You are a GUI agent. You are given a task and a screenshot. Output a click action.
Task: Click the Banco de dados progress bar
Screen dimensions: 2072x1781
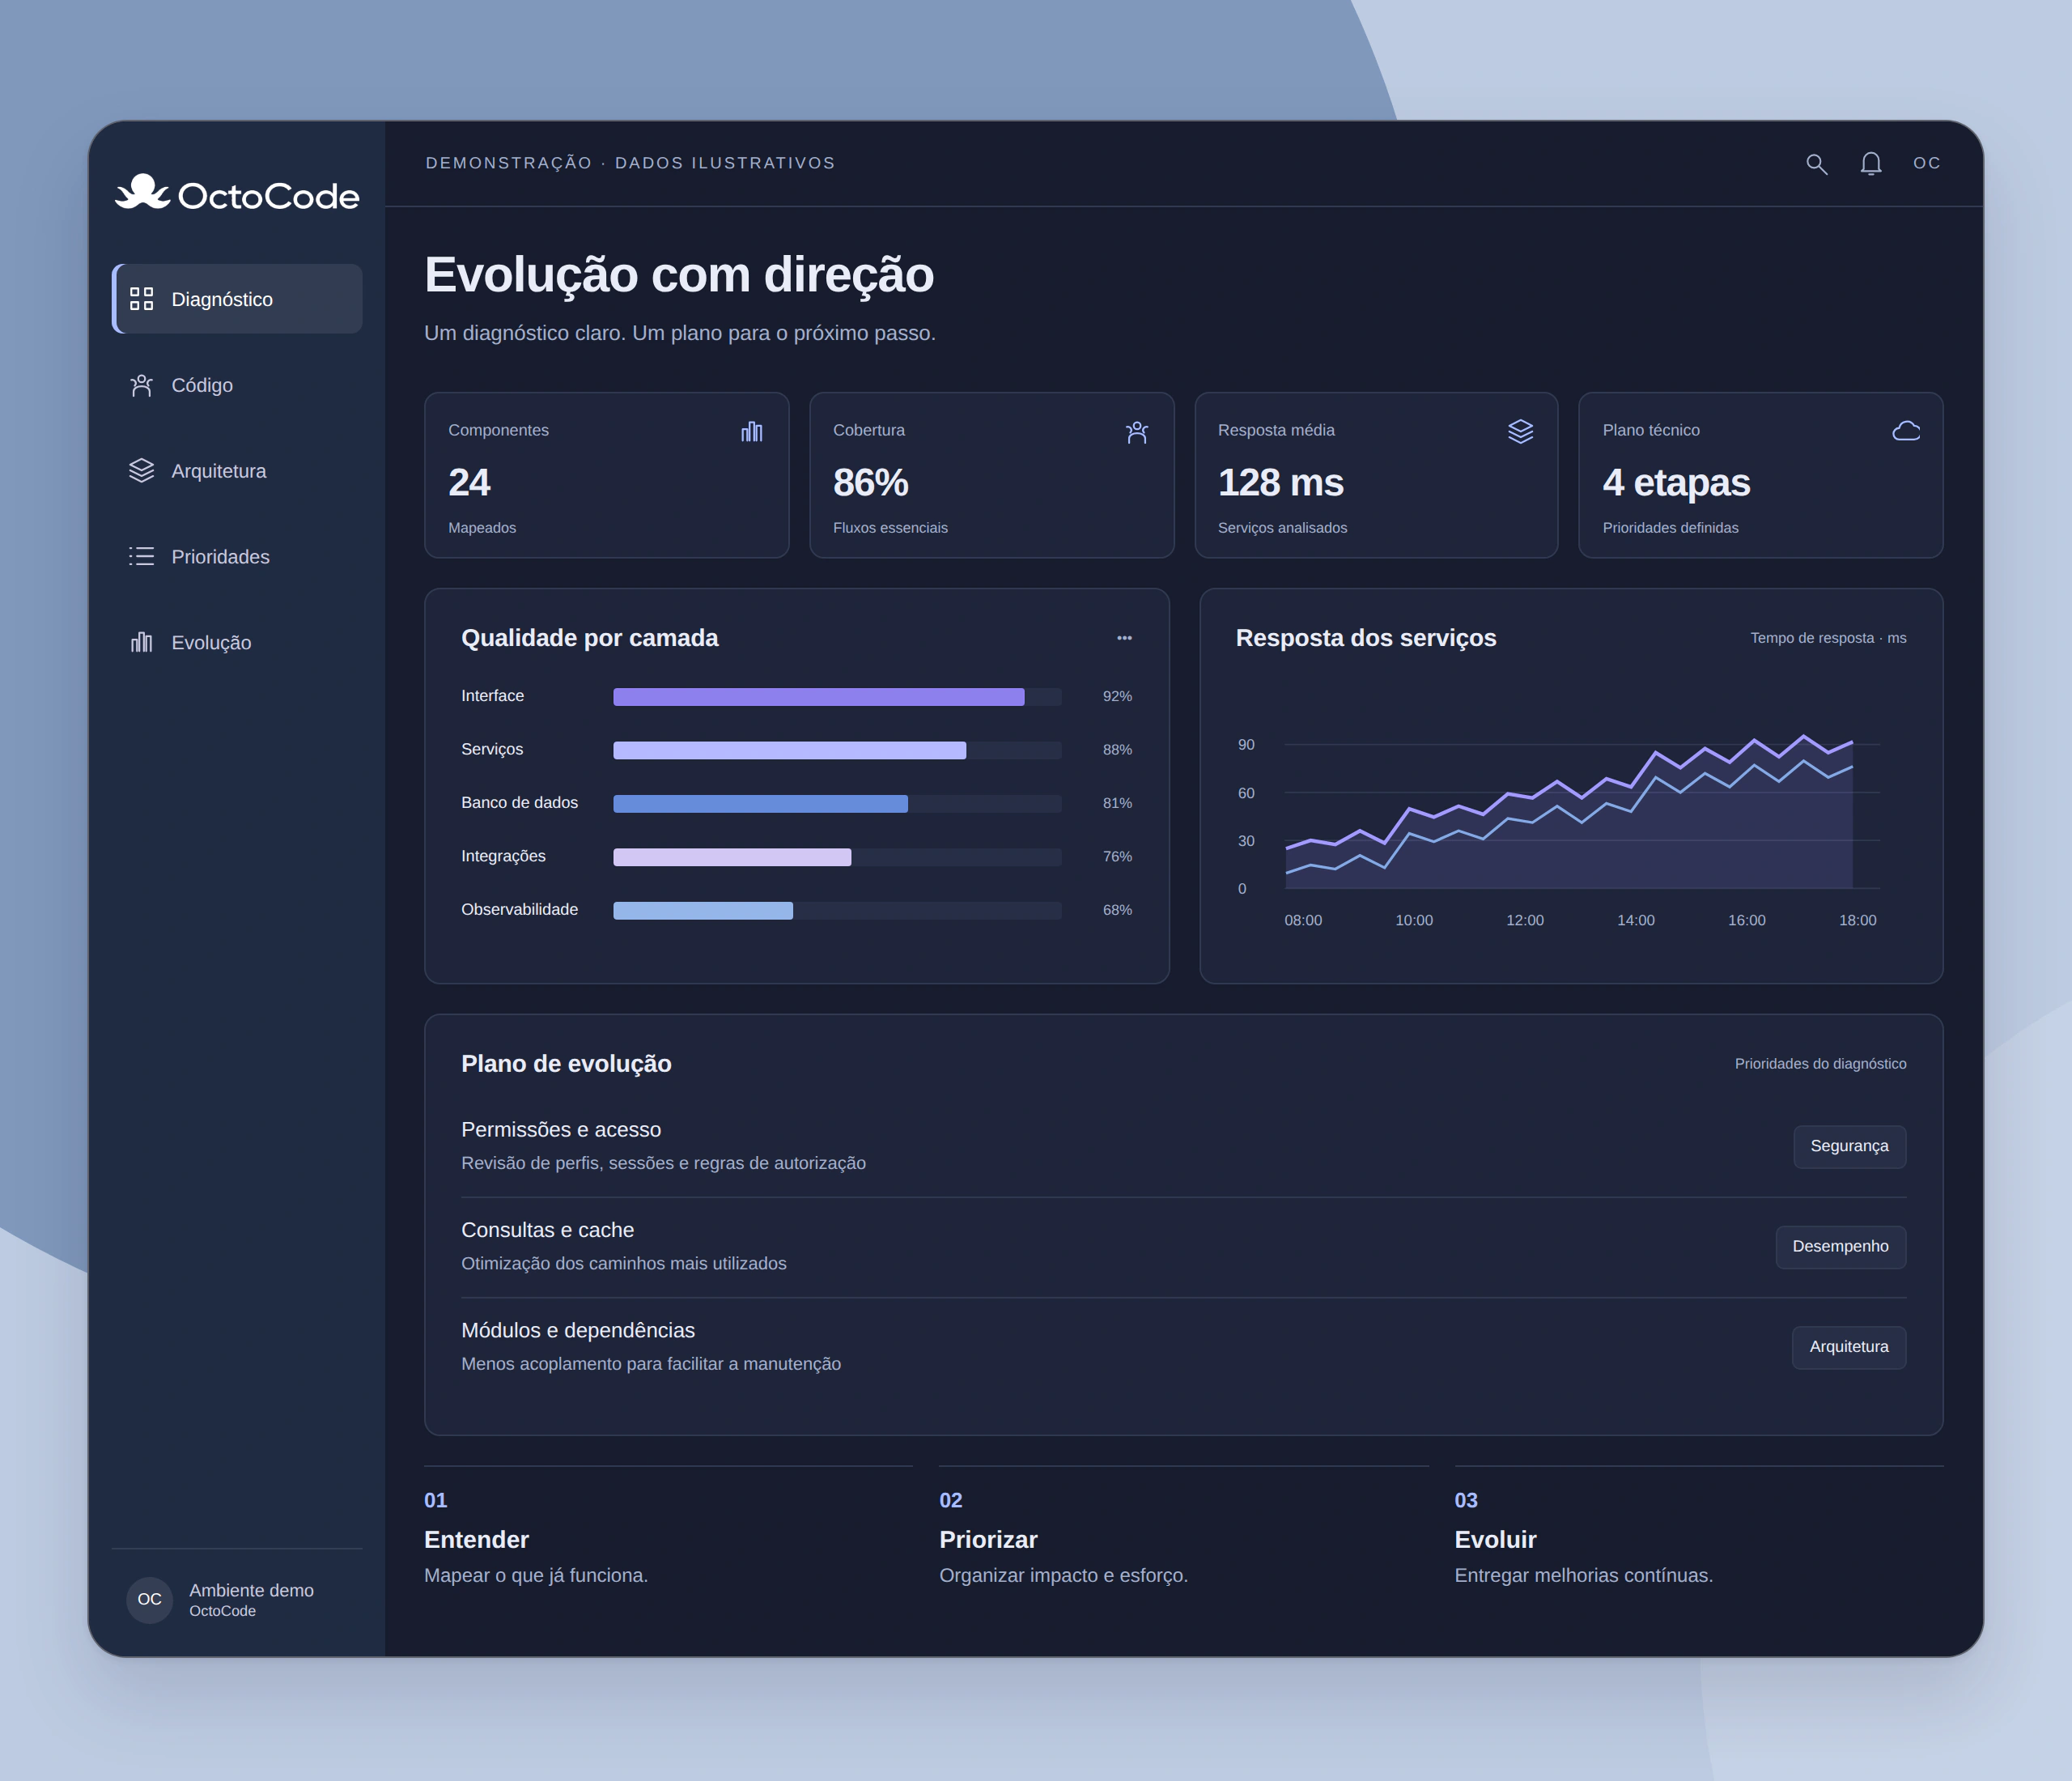pyautogui.click(x=837, y=804)
